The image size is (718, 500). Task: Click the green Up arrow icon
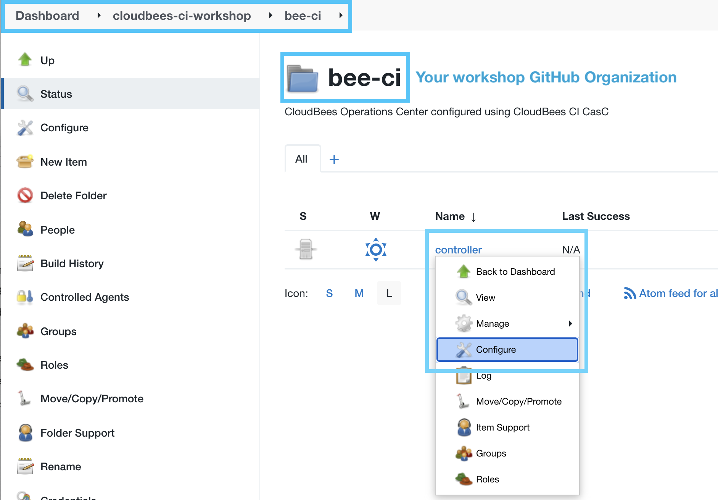click(25, 60)
